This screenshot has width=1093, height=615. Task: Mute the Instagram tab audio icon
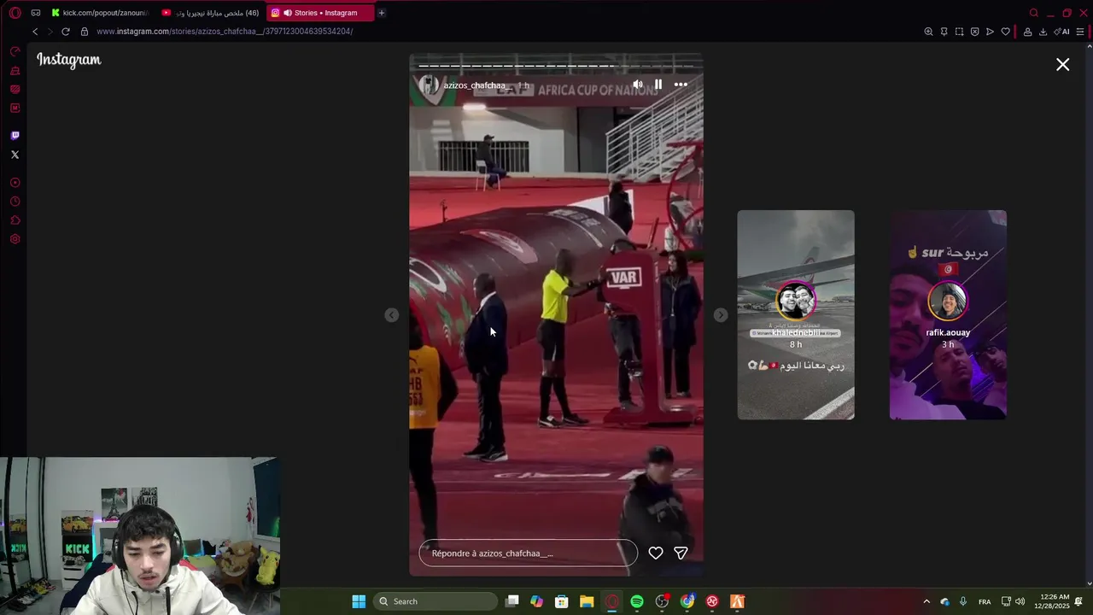288,13
